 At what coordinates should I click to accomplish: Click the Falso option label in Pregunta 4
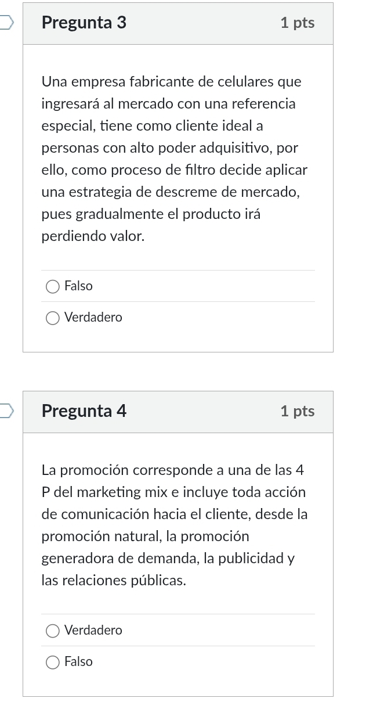point(79,662)
